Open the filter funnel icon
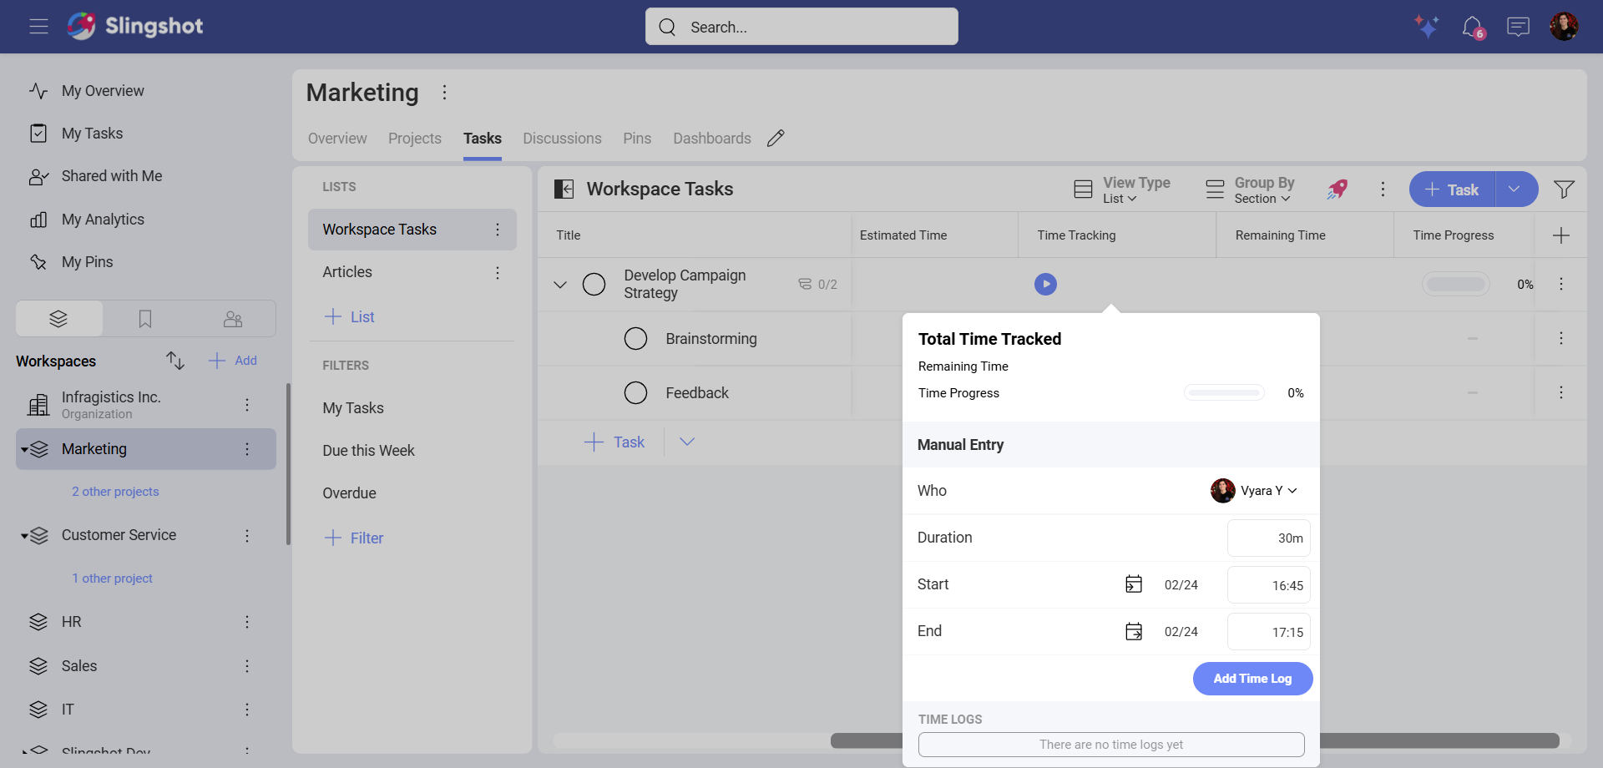The width and height of the screenshot is (1603, 768). coord(1564,189)
